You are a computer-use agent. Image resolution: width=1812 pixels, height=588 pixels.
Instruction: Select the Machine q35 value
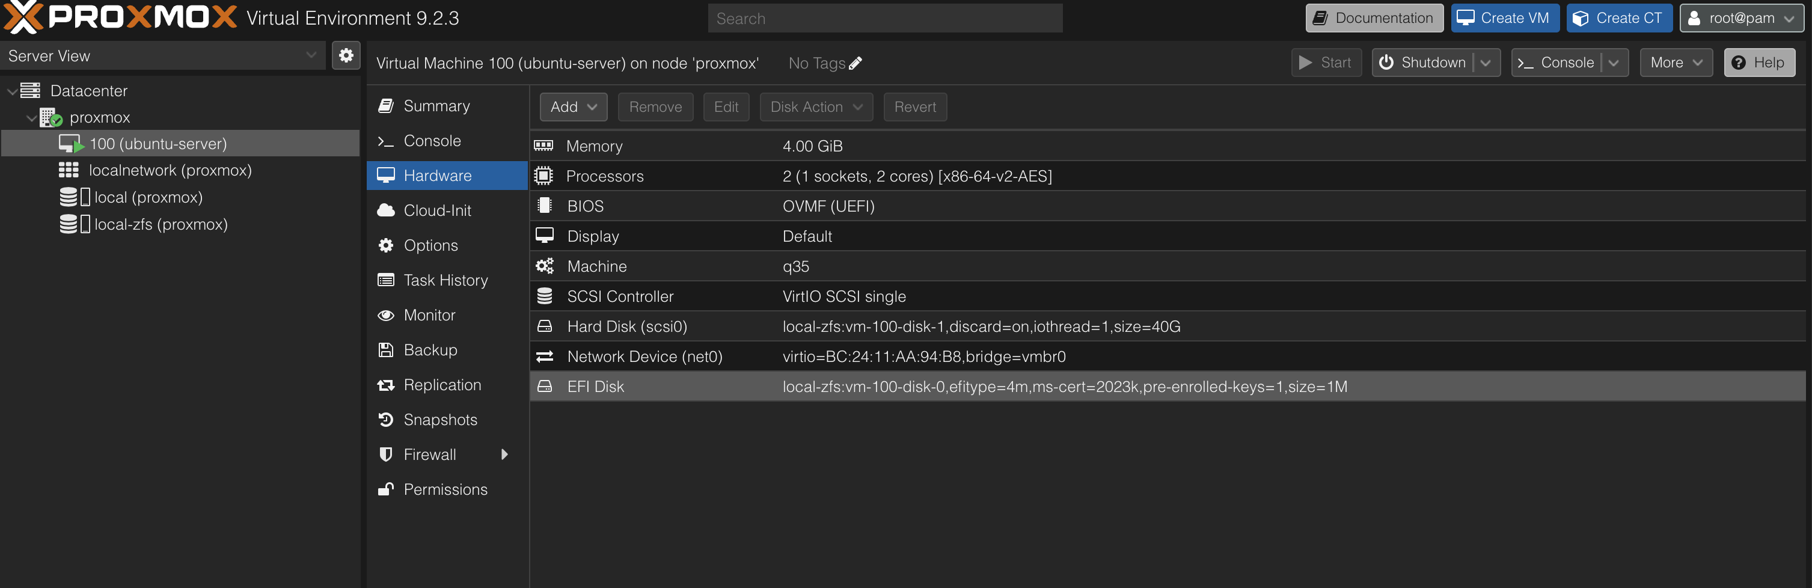(x=795, y=266)
